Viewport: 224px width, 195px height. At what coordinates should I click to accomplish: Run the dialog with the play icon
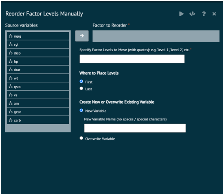[181, 14]
